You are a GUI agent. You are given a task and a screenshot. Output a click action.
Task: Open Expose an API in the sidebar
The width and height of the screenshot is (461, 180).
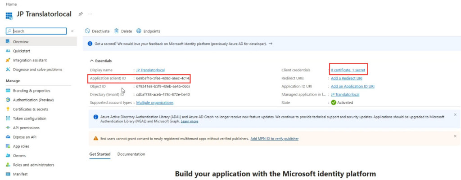click(25, 137)
